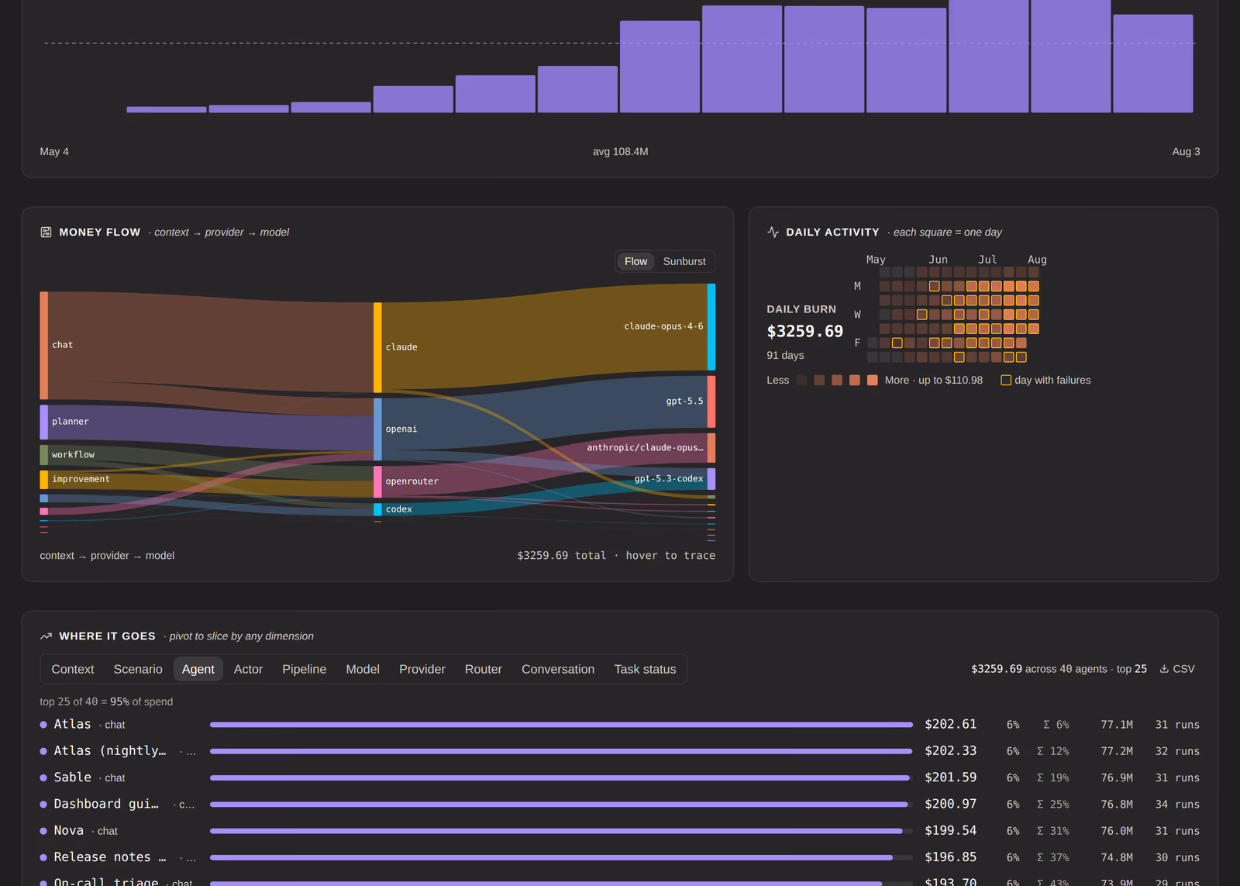Switch to the Conversation tab
The image size is (1240, 886).
[x=558, y=669]
